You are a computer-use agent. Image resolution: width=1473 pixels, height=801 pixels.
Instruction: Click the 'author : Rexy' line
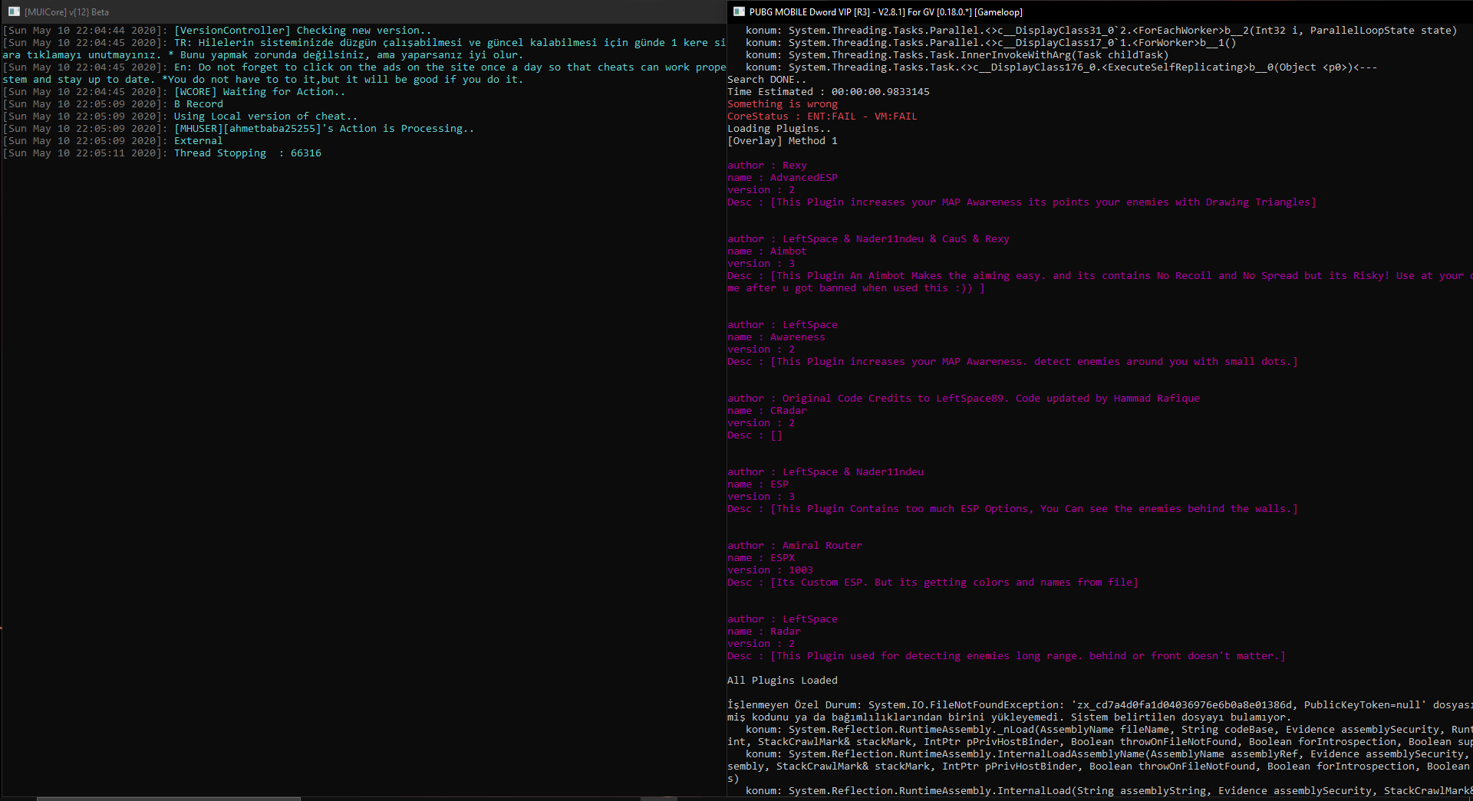pos(767,166)
